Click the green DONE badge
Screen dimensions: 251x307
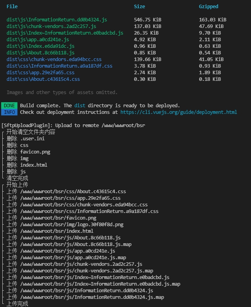(x=9, y=105)
